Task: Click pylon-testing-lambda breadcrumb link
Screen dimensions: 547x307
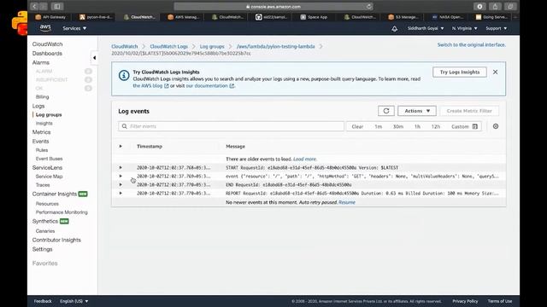Action: pos(275,46)
